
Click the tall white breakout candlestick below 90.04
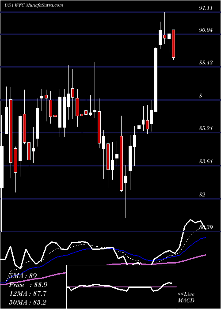156,80
